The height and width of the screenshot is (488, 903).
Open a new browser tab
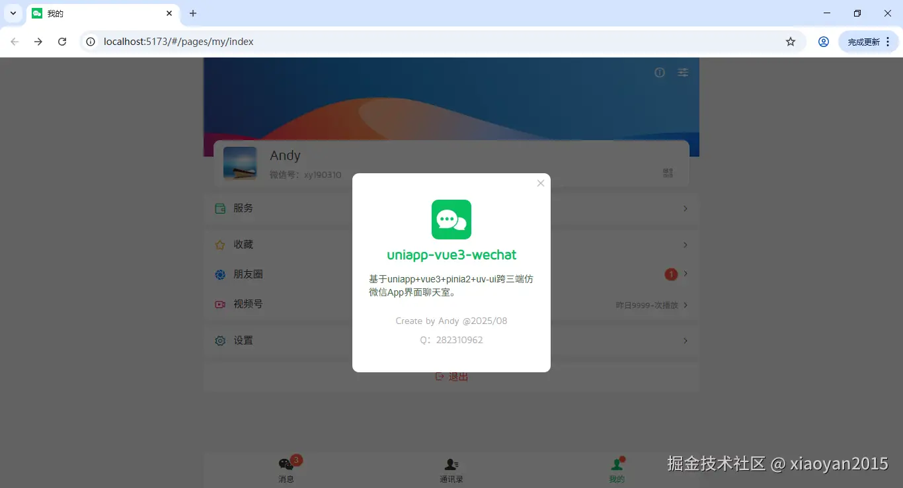click(x=193, y=13)
